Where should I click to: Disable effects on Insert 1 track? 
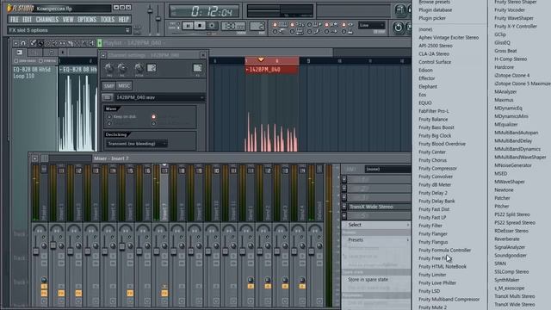[x=61, y=293]
